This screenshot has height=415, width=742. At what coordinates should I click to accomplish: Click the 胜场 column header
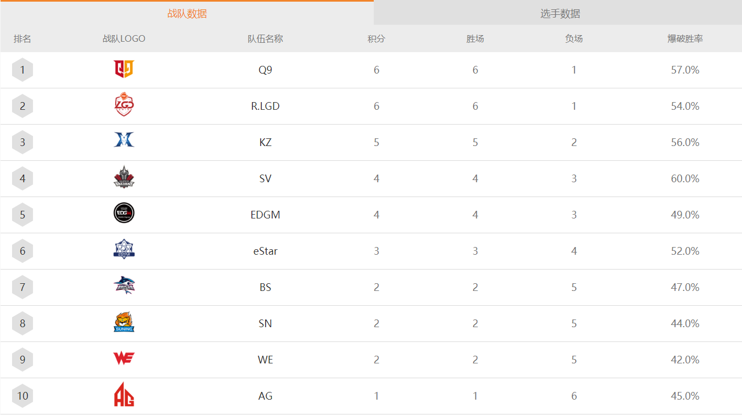point(475,39)
